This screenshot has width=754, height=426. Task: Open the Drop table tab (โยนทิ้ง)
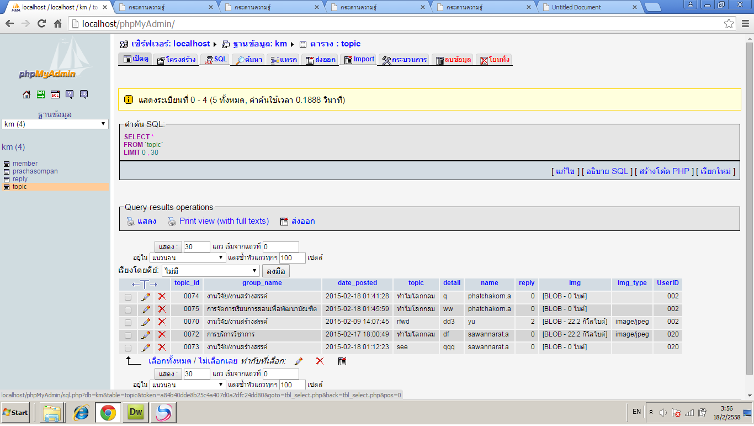495,60
